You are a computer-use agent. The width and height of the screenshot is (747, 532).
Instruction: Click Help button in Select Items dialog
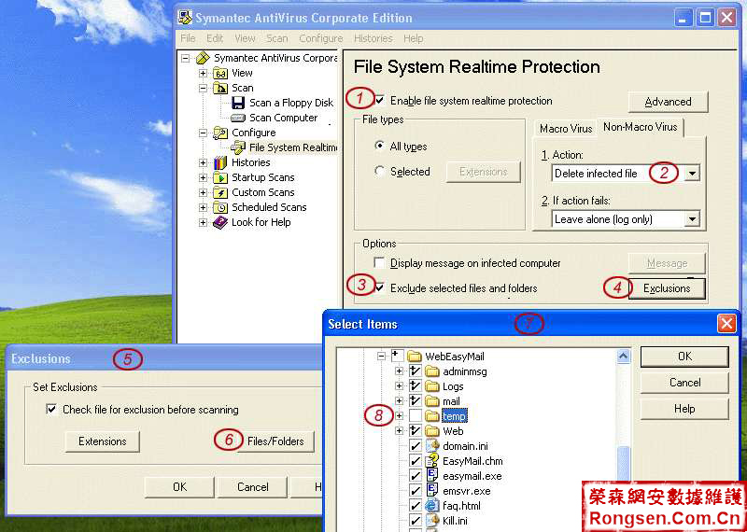click(x=684, y=409)
